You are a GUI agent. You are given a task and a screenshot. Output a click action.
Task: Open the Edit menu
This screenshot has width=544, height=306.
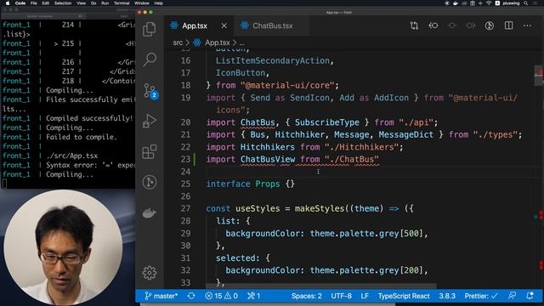tap(45, 3)
